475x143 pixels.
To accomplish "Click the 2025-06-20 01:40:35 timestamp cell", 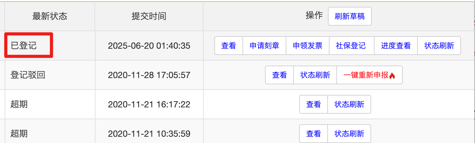I will pos(149,46).
